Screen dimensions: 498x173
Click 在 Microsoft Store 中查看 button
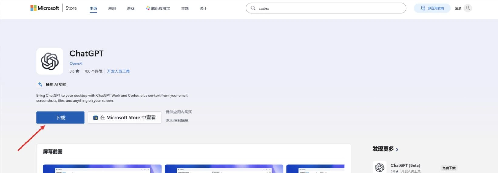(124, 117)
